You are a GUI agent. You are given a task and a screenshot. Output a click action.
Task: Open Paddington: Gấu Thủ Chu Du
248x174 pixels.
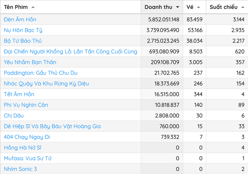(x=41, y=73)
